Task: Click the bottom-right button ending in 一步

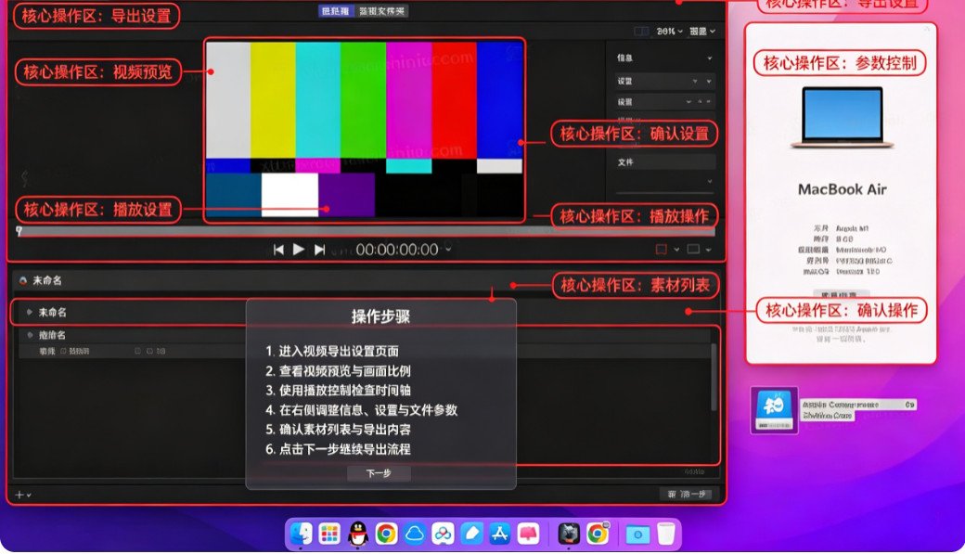Action: coord(687,494)
